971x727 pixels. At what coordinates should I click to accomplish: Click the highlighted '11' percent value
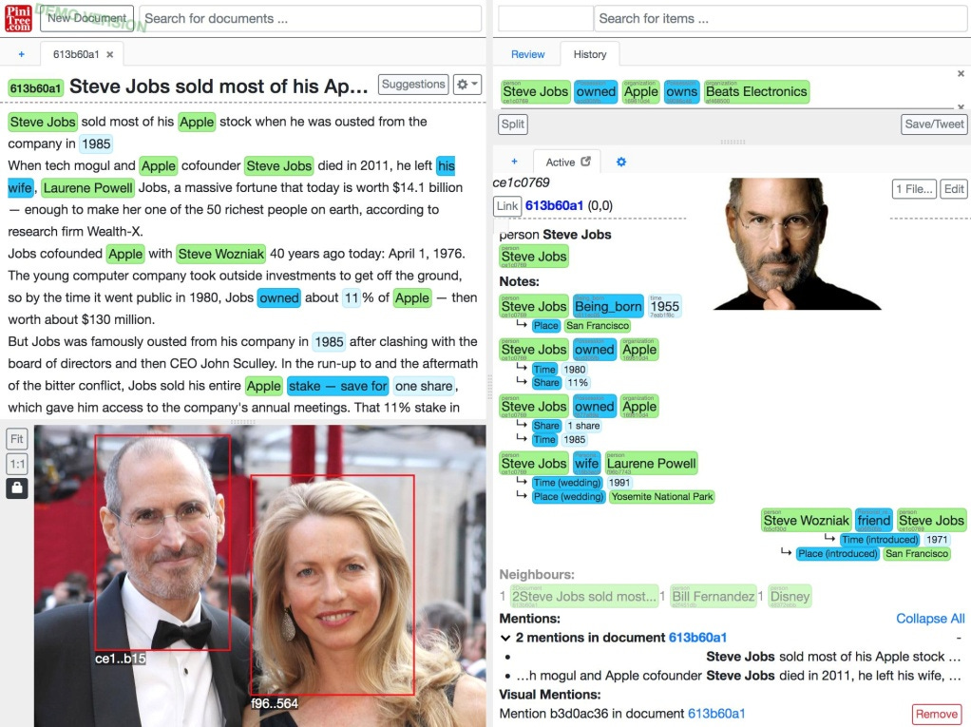point(352,297)
